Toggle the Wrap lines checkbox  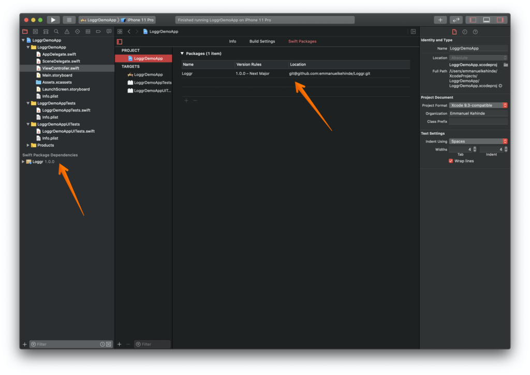(451, 161)
